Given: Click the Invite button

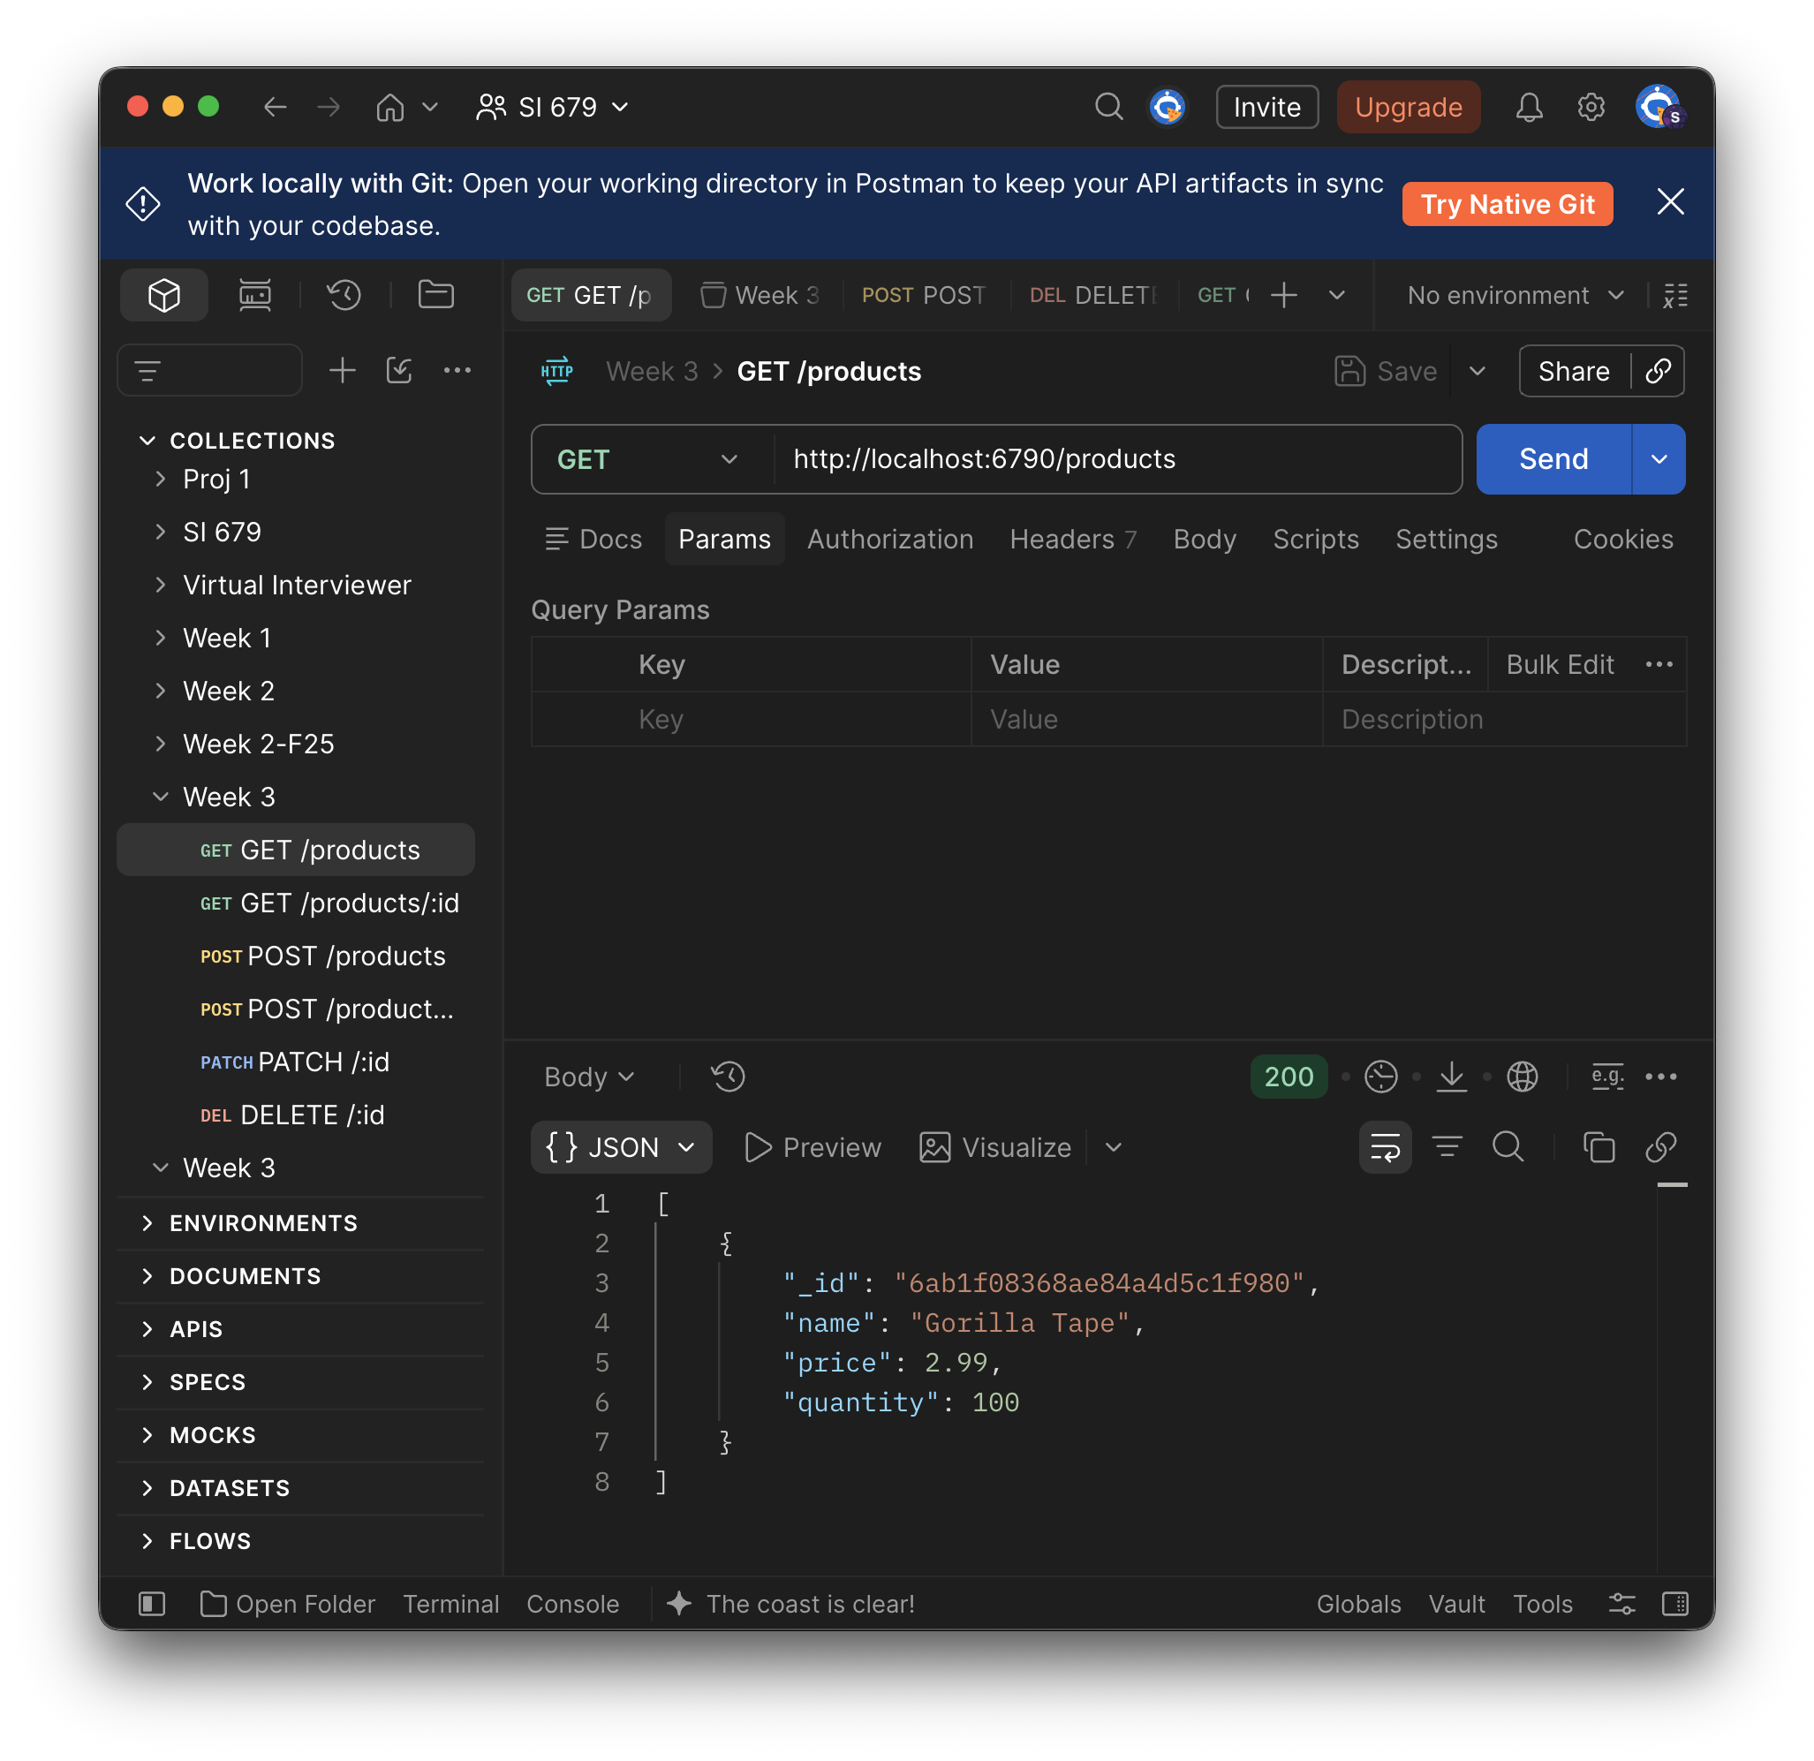Looking at the screenshot, I should tap(1266, 108).
